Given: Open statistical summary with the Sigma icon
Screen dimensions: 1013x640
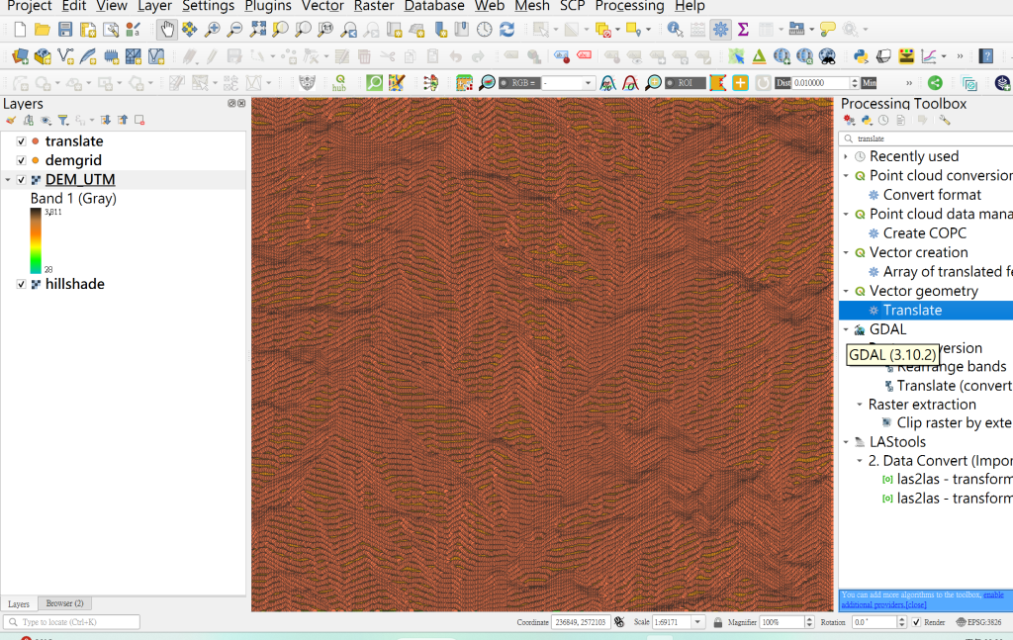Looking at the screenshot, I should [x=743, y=29].
